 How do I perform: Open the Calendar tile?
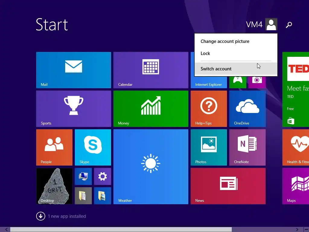point(151,70)
